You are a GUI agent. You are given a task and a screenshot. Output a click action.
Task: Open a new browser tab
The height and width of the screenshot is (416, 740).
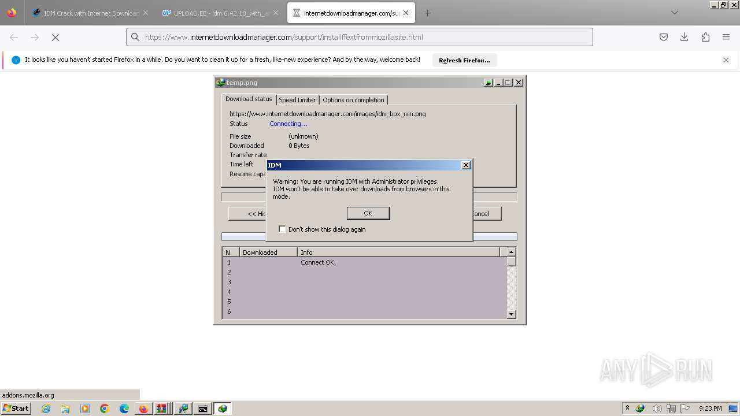(x=427, y=13)
